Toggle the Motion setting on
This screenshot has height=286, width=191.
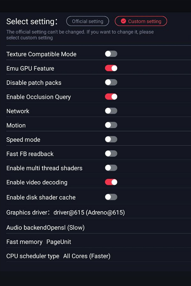coord(111,125)
